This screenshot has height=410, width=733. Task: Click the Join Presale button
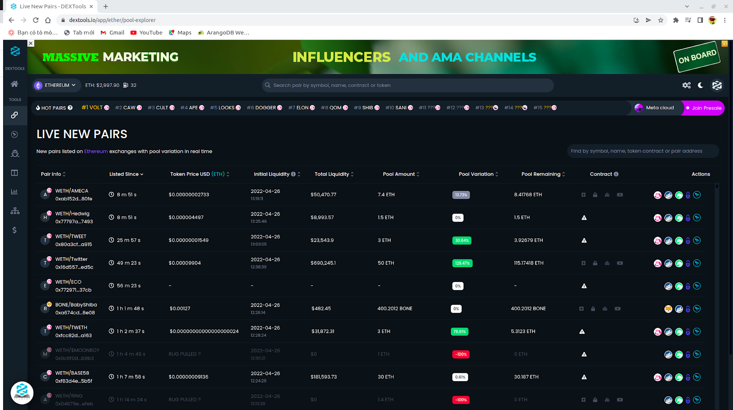point(703,108)
